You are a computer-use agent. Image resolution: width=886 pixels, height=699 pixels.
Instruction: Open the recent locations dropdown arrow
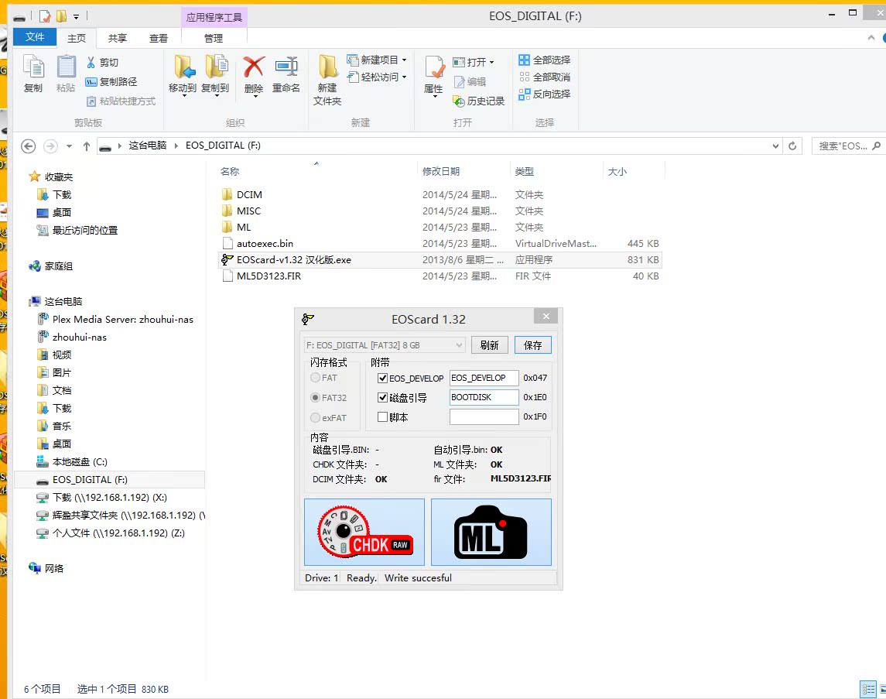coord(69,146)
